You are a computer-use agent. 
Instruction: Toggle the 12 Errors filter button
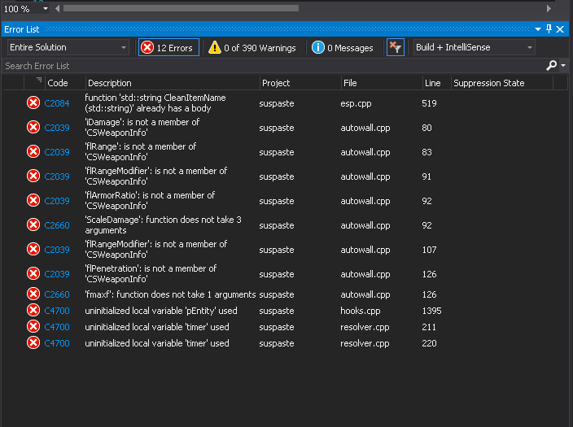pos(168,47)
